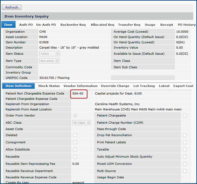Tick the Taxable checkbox

click(x=185, y=150)
